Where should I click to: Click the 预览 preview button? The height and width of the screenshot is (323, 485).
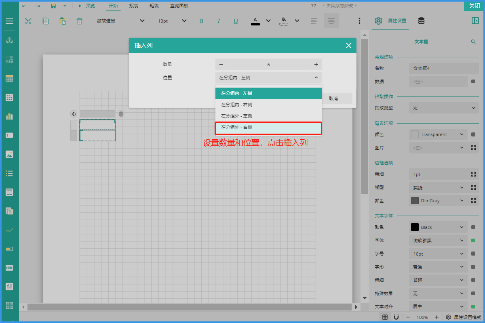click(x=86, y=6)
